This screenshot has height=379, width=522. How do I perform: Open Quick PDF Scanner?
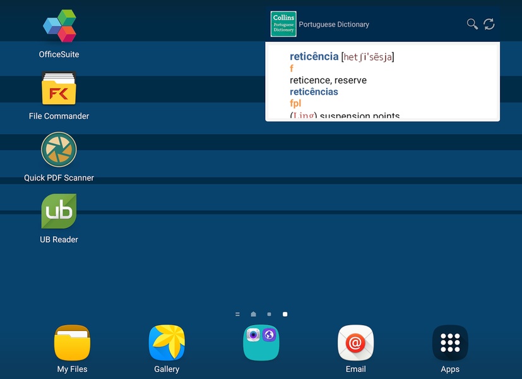(x=59, y=150)
